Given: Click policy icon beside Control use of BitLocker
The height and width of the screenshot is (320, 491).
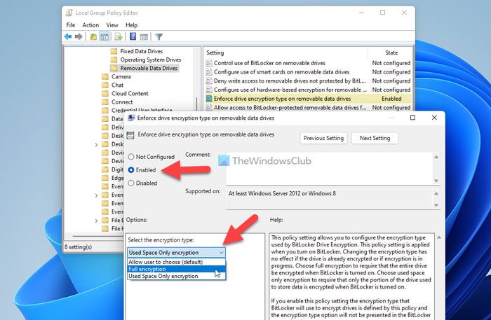Looking at the screenshot, I should pos(209,63).
